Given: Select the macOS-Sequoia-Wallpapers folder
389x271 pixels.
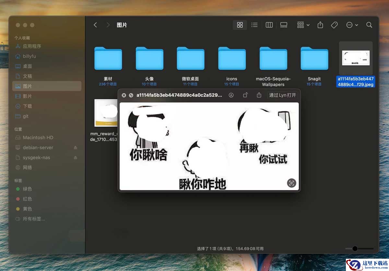Looking at the screenshot, I should (x=273, y=59).
